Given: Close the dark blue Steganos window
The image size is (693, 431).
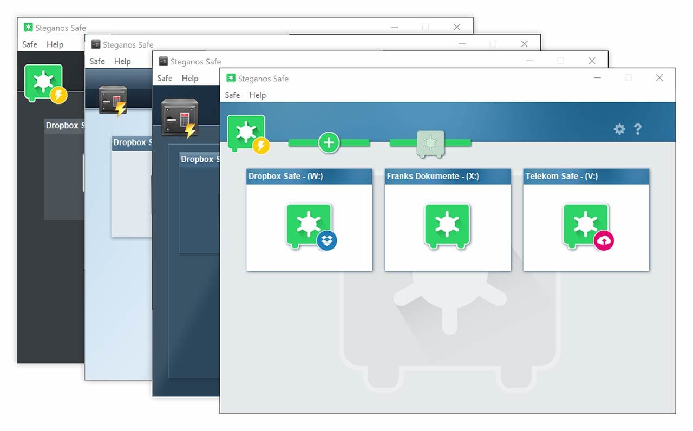Looking at the screenshot, I should (x=592, y=61).
